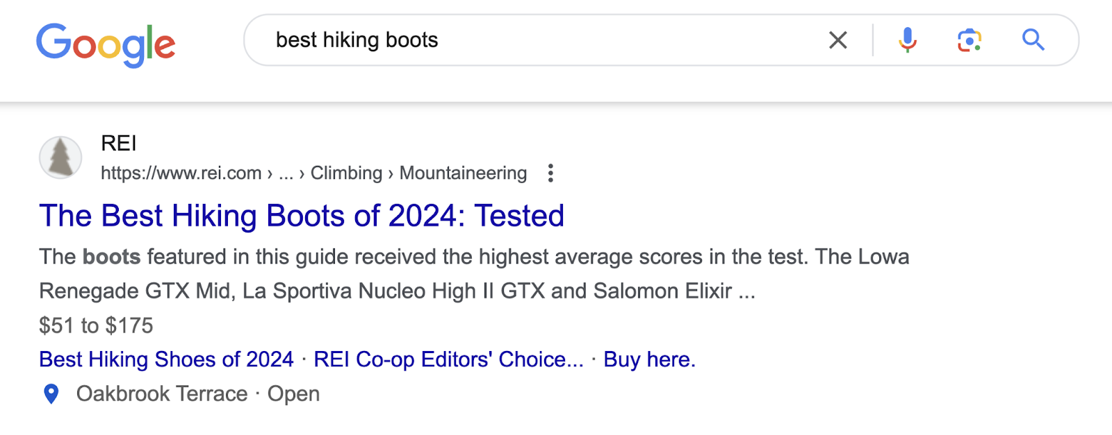Open the result link titled Best Hiking Boots of 2024
The width and height of the screenshot is (1112, 435).
(302, 215)
